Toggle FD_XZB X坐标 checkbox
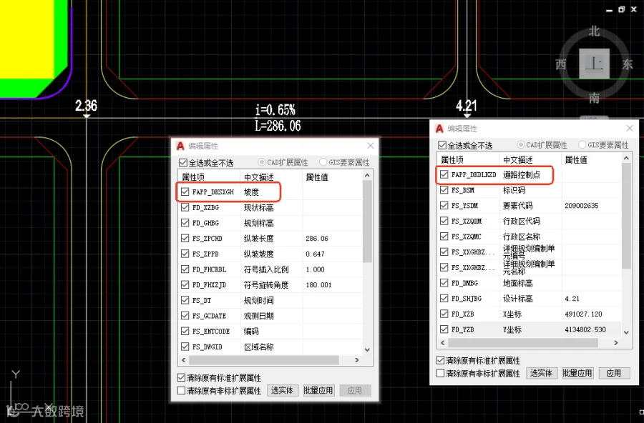The height and width of the screenshot is (423, 644). [x=444, y=314]
